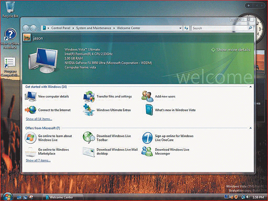Click the Control Panel icon in address bar
268x201 pixels.
click(44, 28)
